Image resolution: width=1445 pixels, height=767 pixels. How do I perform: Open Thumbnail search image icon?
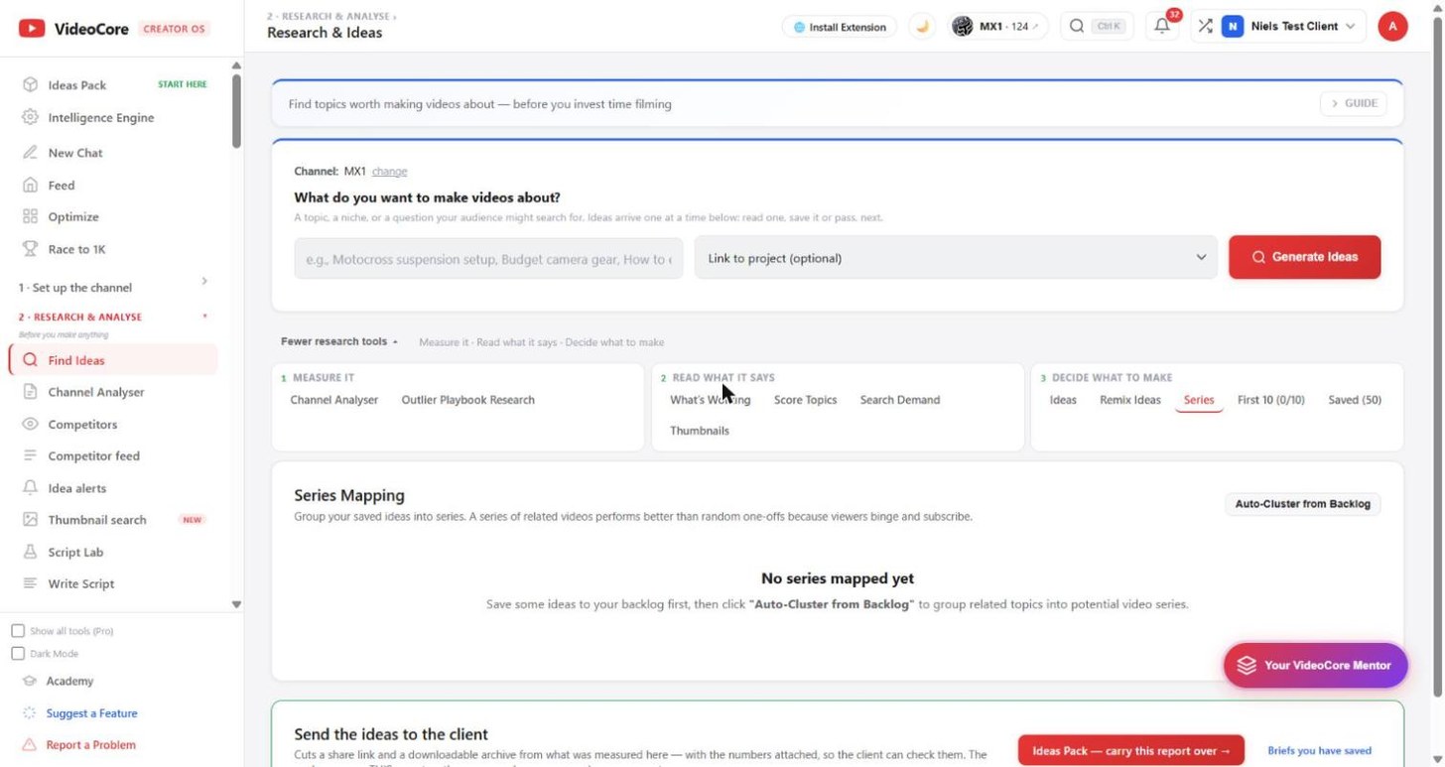pyautogui.click(x=30, y=520)
